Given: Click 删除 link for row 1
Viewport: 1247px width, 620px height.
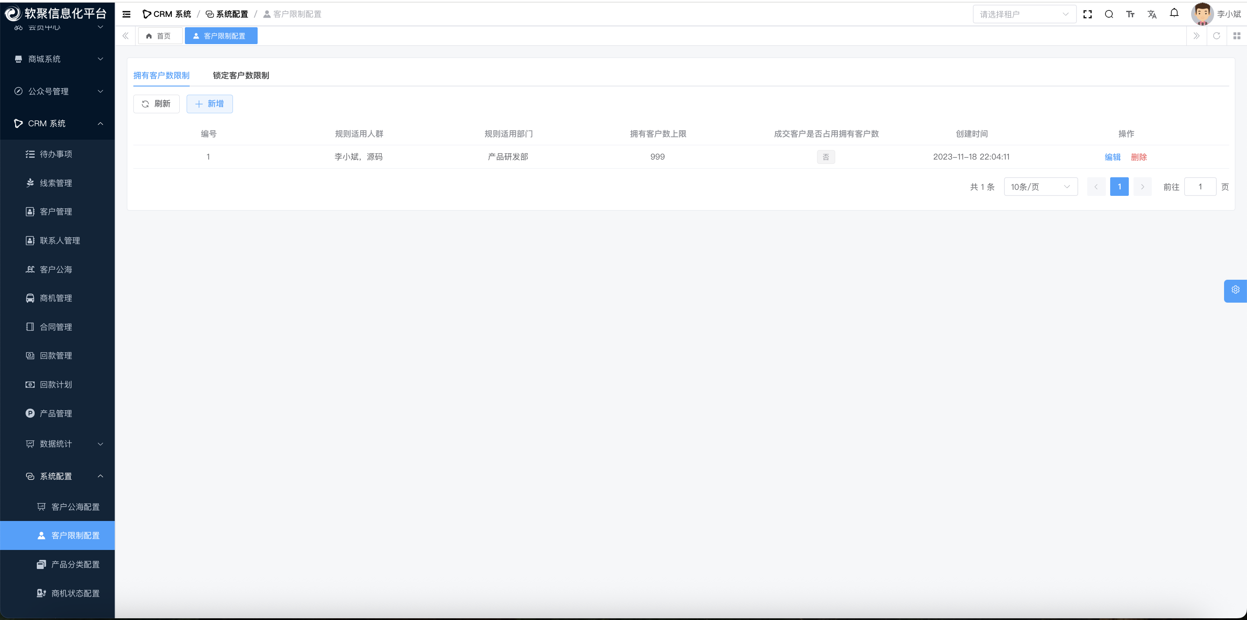Looking at the screenshot, I should [1139, 157].
